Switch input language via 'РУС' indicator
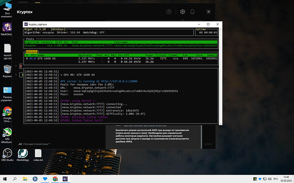Screen dimensions: 294x183 (276, 179)
